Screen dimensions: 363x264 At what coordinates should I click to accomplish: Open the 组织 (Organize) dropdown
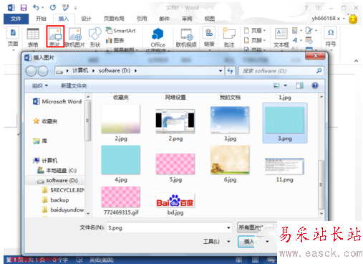point(40,85)
